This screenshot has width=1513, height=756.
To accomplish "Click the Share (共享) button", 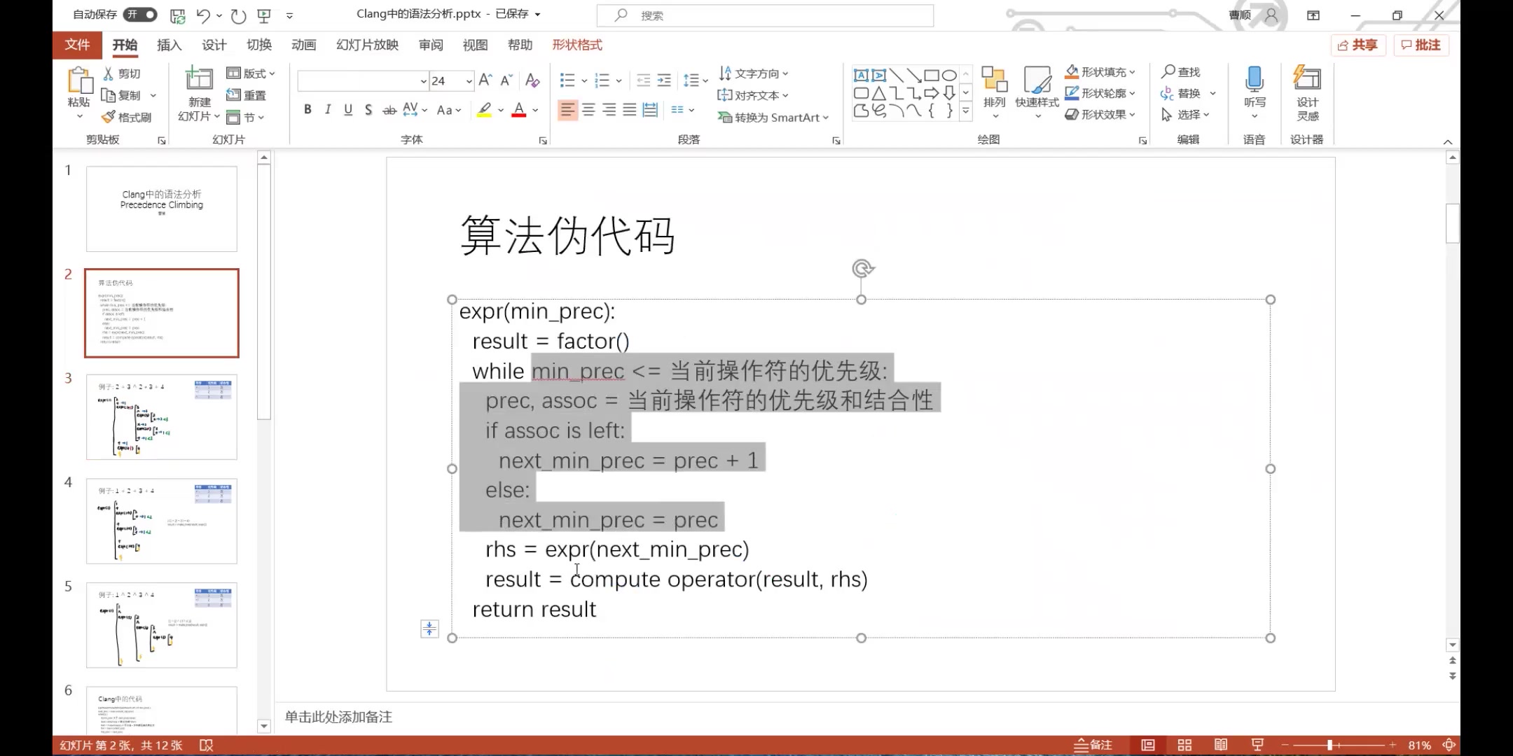I will 1357,45.
